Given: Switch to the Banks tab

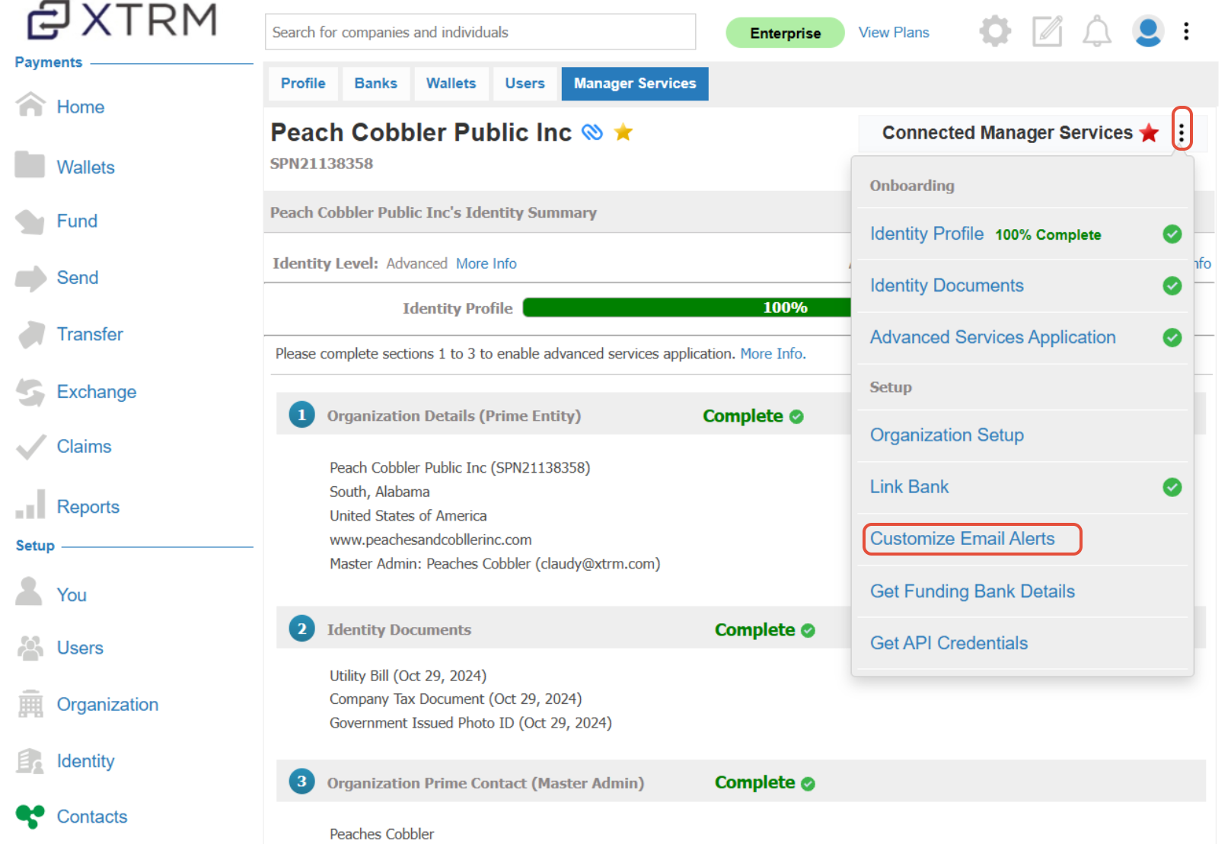Looking at the screenshot, I should click(x=376, y=84).
